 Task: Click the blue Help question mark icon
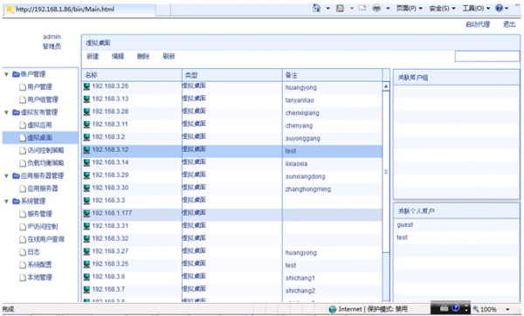[x=499, y=8]
